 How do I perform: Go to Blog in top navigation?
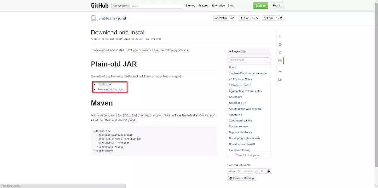click(x=231, y=6)
